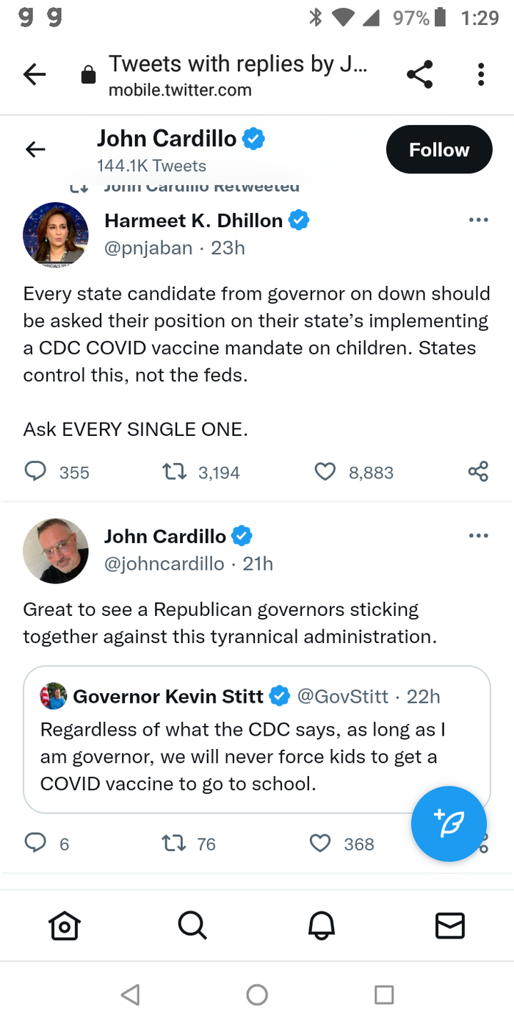Go back with Twitter header arrow
Viewport: 514px width, 1029px height.
pyautogui.click(x=35, y=150)
